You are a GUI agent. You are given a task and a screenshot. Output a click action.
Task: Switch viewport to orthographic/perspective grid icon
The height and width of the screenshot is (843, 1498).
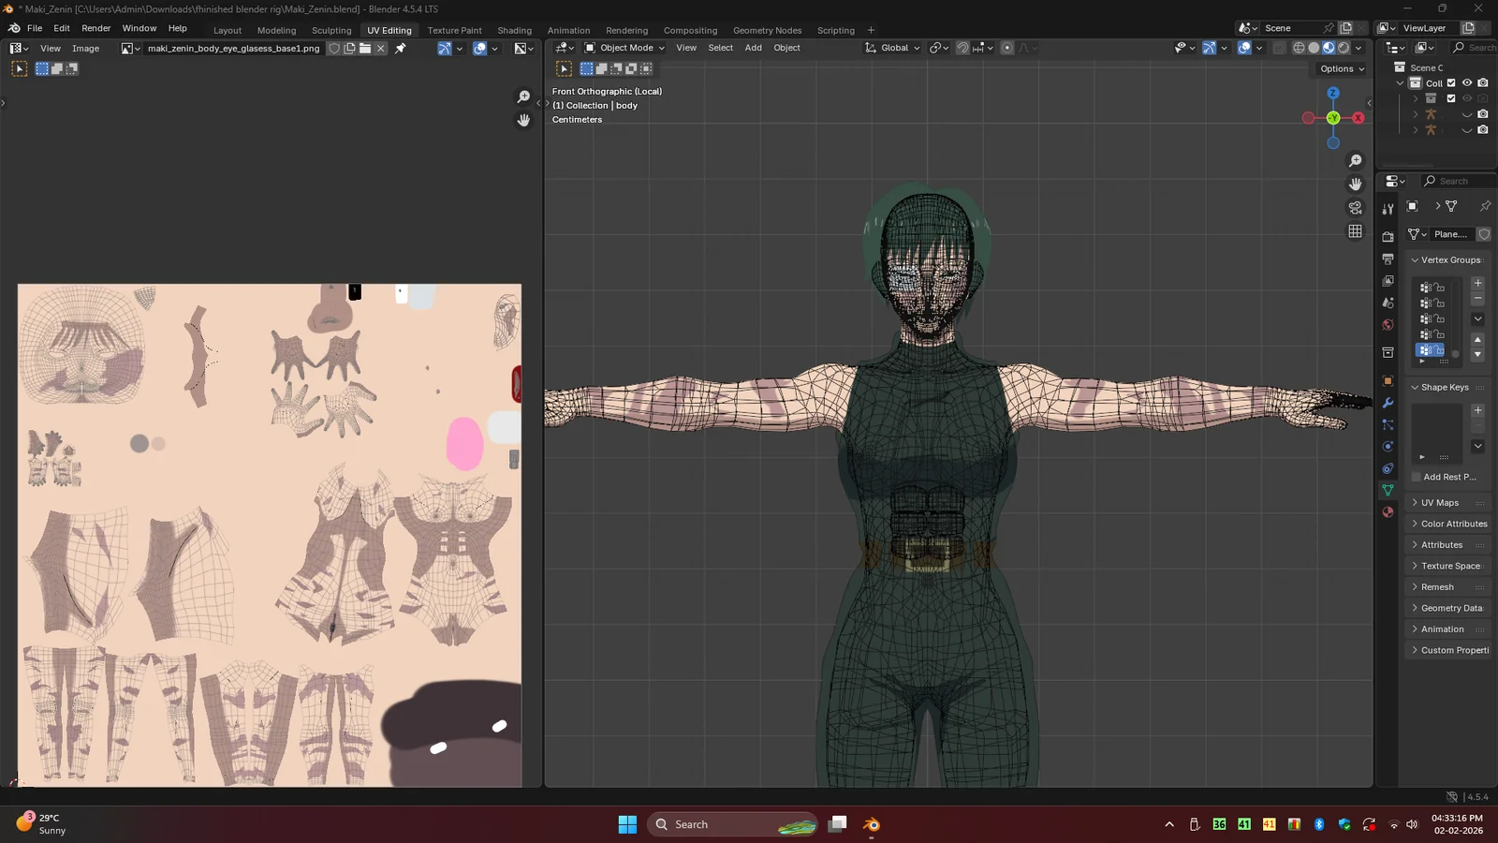[1355, 231]
